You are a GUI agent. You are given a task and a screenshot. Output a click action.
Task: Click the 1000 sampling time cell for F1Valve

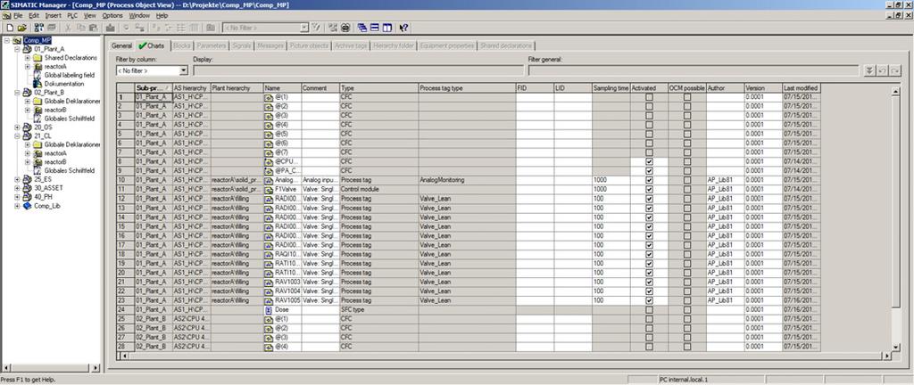click(611, 190)
